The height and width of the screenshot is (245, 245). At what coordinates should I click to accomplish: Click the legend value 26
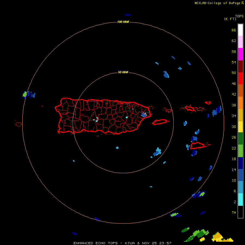(234, 137)
